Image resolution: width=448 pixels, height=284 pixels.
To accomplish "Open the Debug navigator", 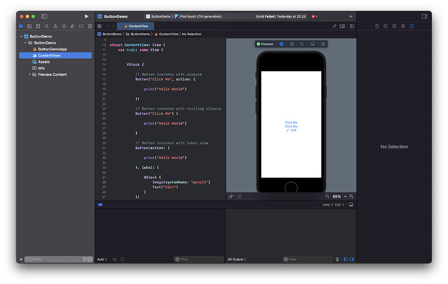I will pyautogui.click(x=73, y=26).
